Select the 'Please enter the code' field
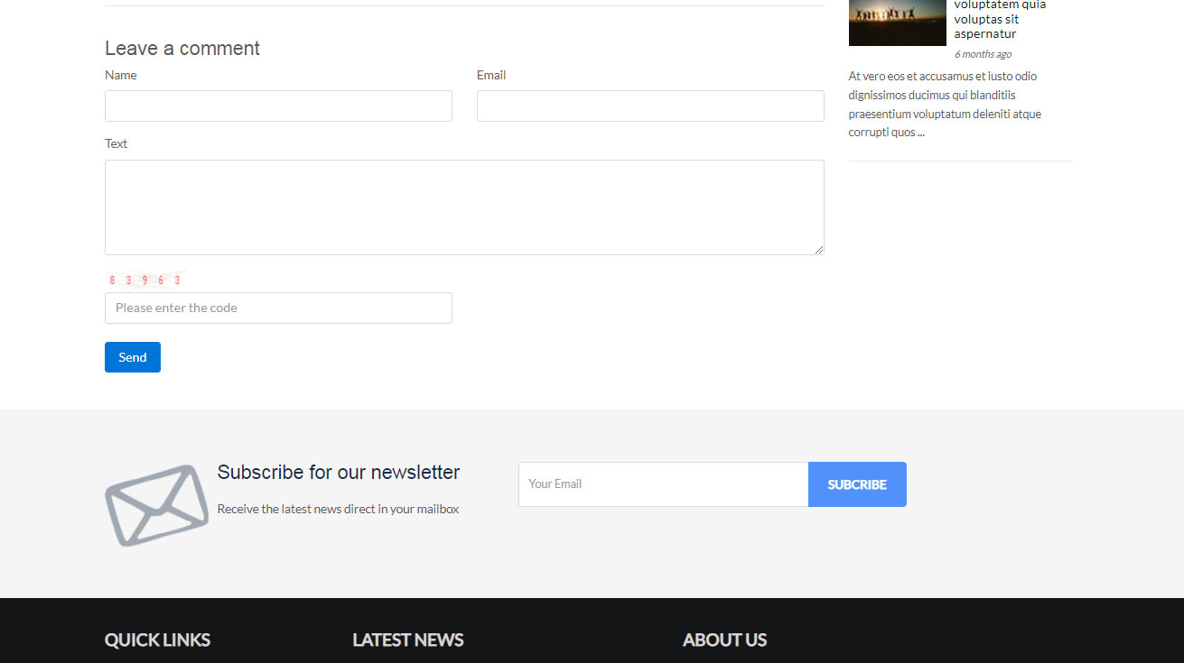This screenshot has width=1184, height=663. [x=278, y=308]
